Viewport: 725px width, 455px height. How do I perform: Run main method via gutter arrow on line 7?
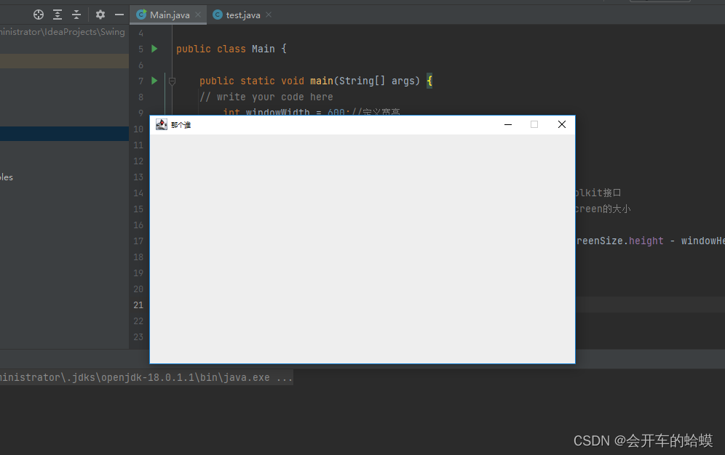154,81
